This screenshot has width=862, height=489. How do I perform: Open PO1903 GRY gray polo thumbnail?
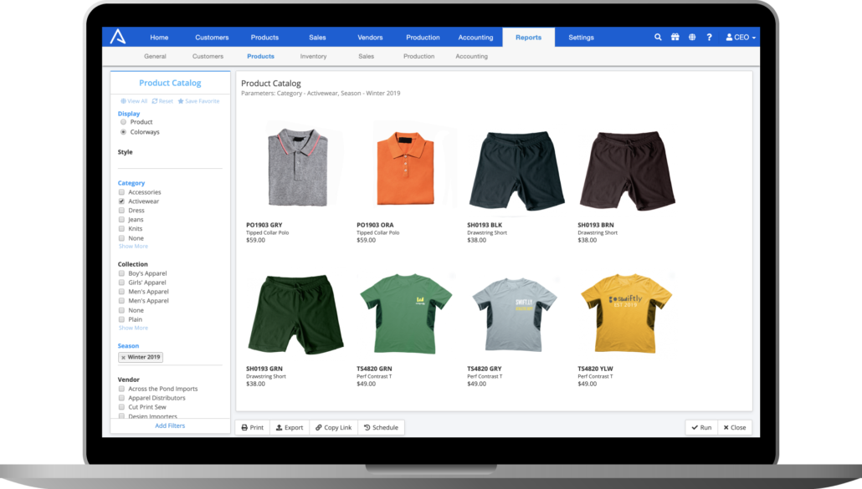pyautogui.click(x=297, y=167)
